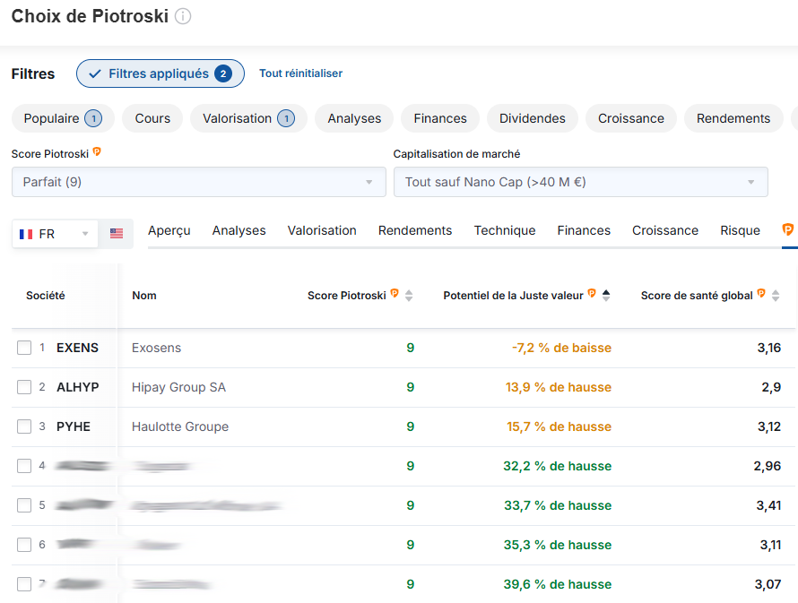Screen dimensions: 798x603
Task: Open the orange pro tab icon after Risque
Action: (x=787, y=229)
